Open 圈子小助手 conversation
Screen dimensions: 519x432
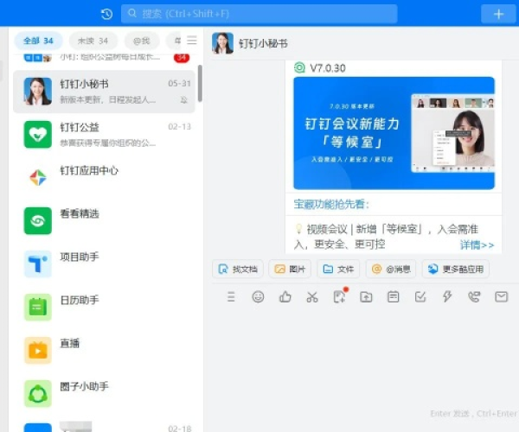(104, 394)
